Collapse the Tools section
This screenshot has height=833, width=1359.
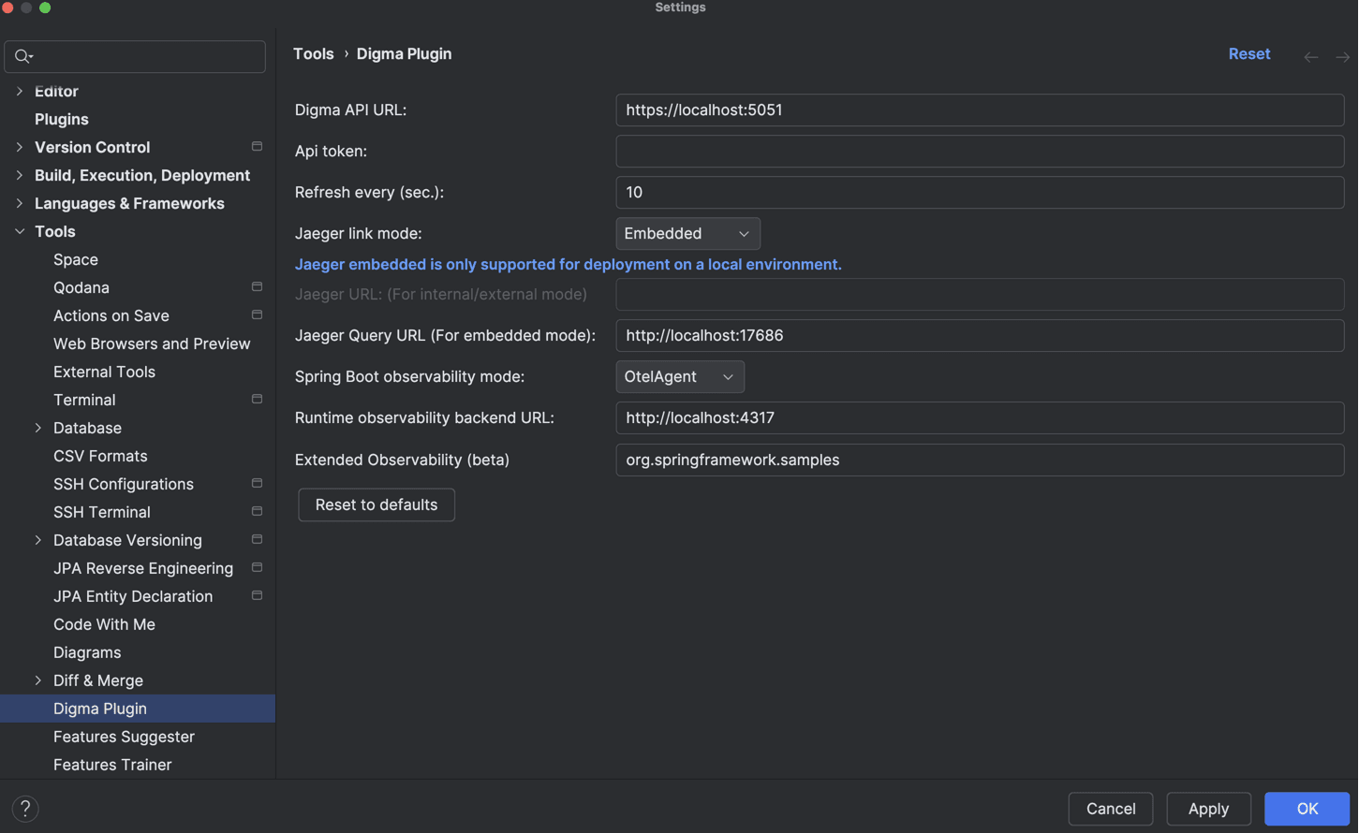(x=19, y=231)
